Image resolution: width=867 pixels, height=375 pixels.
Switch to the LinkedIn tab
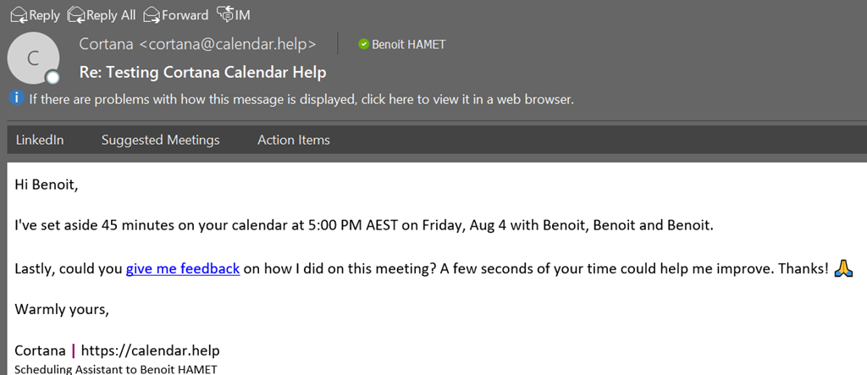(x=40, y=140)
